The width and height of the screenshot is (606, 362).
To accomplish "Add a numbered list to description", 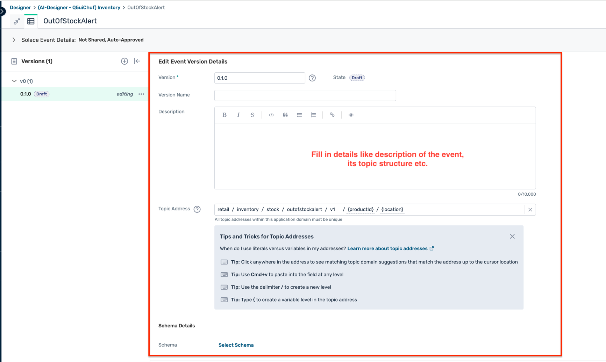I will [313, 115].
